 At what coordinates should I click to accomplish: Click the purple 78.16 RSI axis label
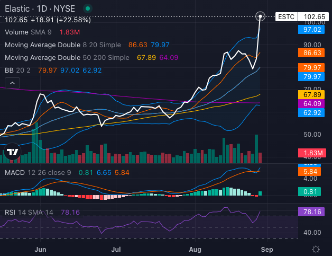311,211
